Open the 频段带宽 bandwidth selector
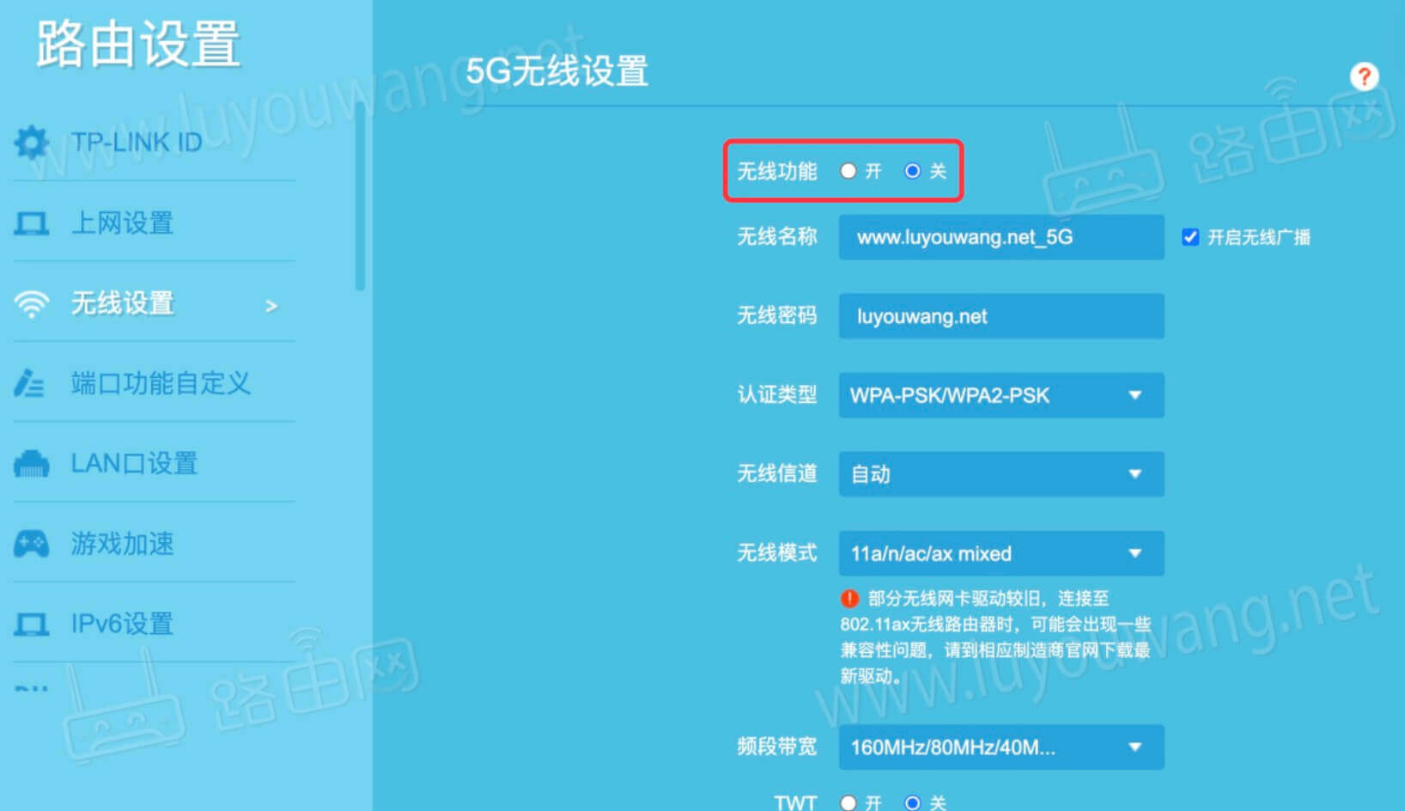 pyautogui.click(x=1001, y=747)
